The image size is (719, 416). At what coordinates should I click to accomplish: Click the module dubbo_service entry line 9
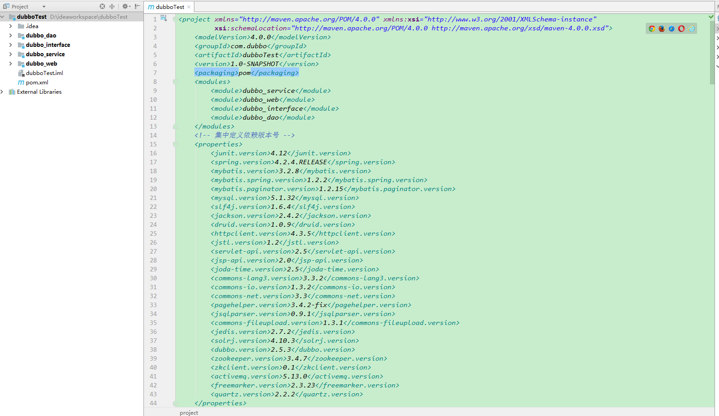point(271,91)
